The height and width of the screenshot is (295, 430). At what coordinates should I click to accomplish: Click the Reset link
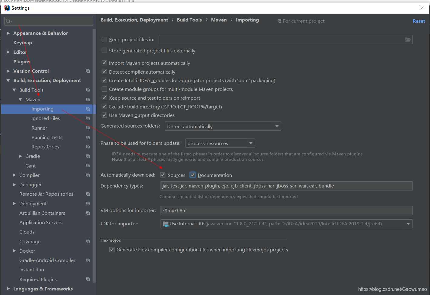pyautogui.click(x=419, y=21)
